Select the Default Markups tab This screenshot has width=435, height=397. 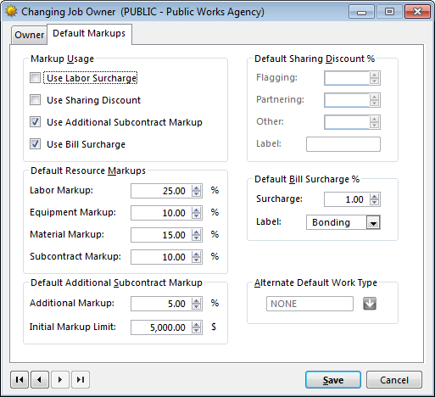89,33
